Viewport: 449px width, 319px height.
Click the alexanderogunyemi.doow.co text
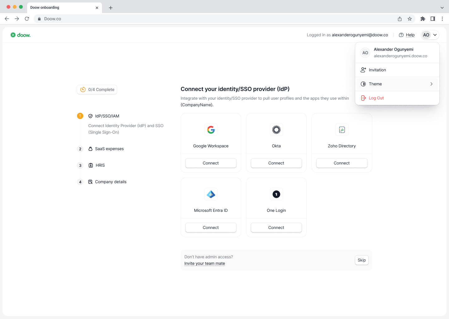click(x=400, y=56)
